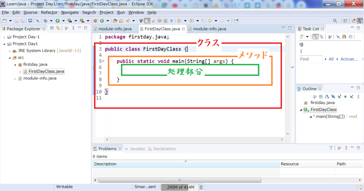This screenshot has width=364, height=191.
Task: Toggle Hide Non-Public Members green dot
Action: [346, 97]
